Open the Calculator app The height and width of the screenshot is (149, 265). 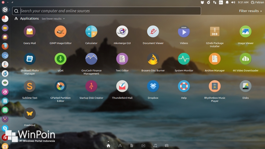click(x=91, y=31)
